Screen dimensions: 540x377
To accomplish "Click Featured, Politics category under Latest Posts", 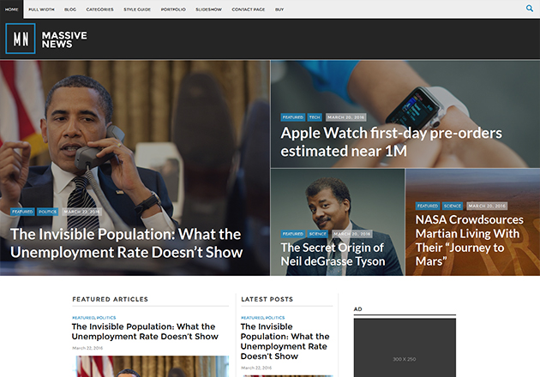I will click(263, 317).
